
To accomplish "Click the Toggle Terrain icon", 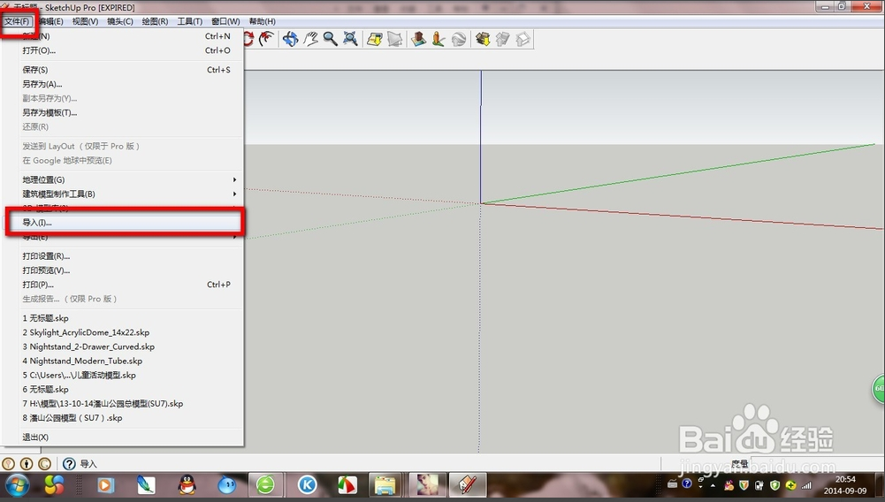I will 395,39.
